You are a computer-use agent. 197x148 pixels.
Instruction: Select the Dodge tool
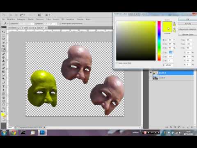pos(3,79)
